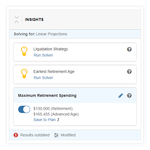Toggle the Maximum Retirement Spending switch
150x150 pixels.
[24, 109]
